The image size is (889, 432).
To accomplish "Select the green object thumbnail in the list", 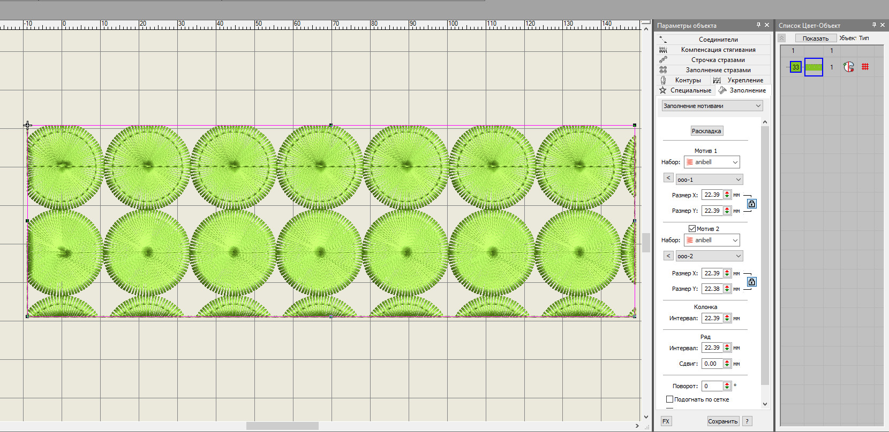I will pos(813,67).
